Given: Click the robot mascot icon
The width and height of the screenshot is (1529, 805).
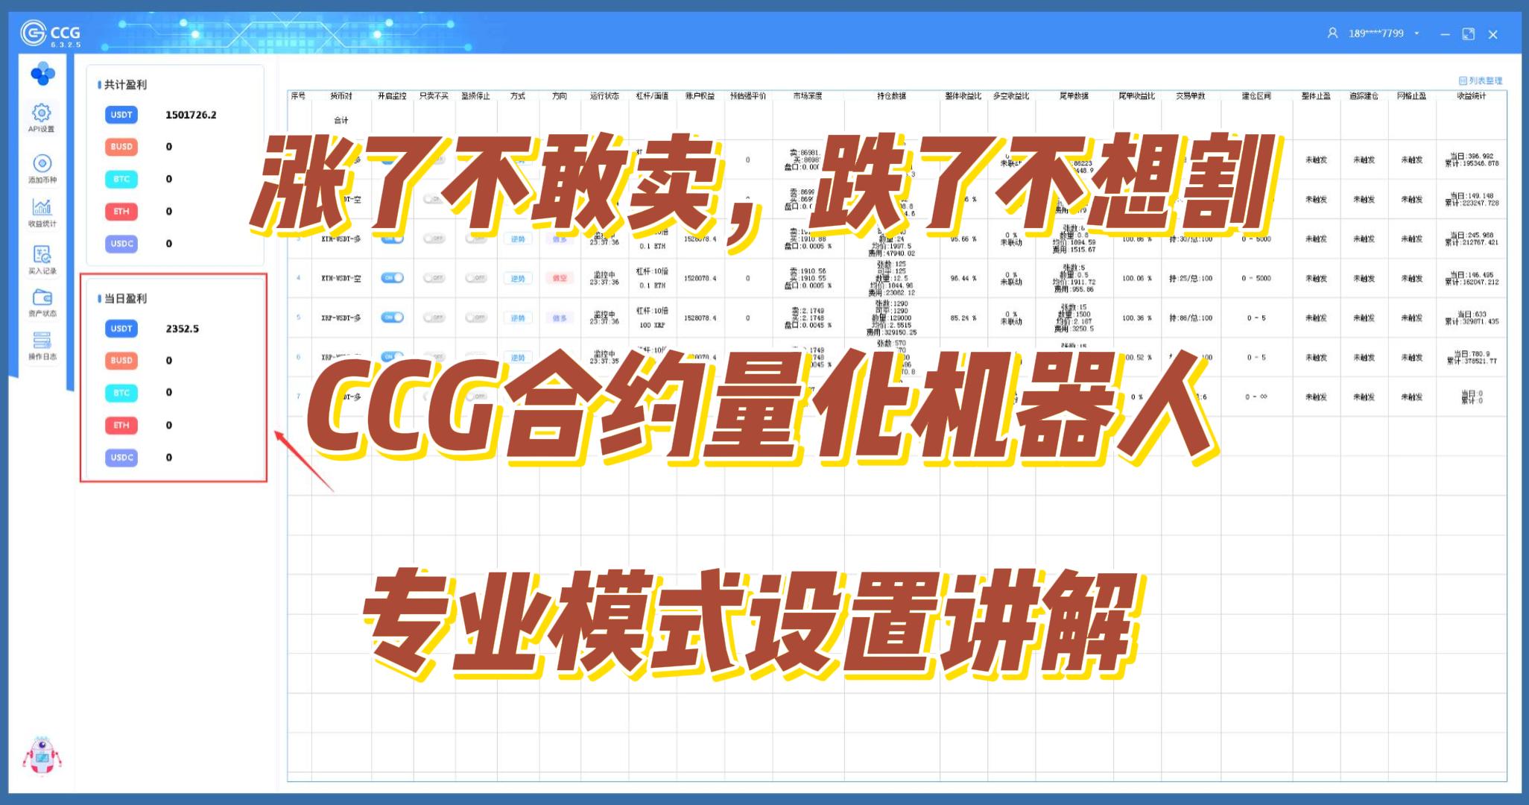Looking at the screenshot, I should pos(42,756).
